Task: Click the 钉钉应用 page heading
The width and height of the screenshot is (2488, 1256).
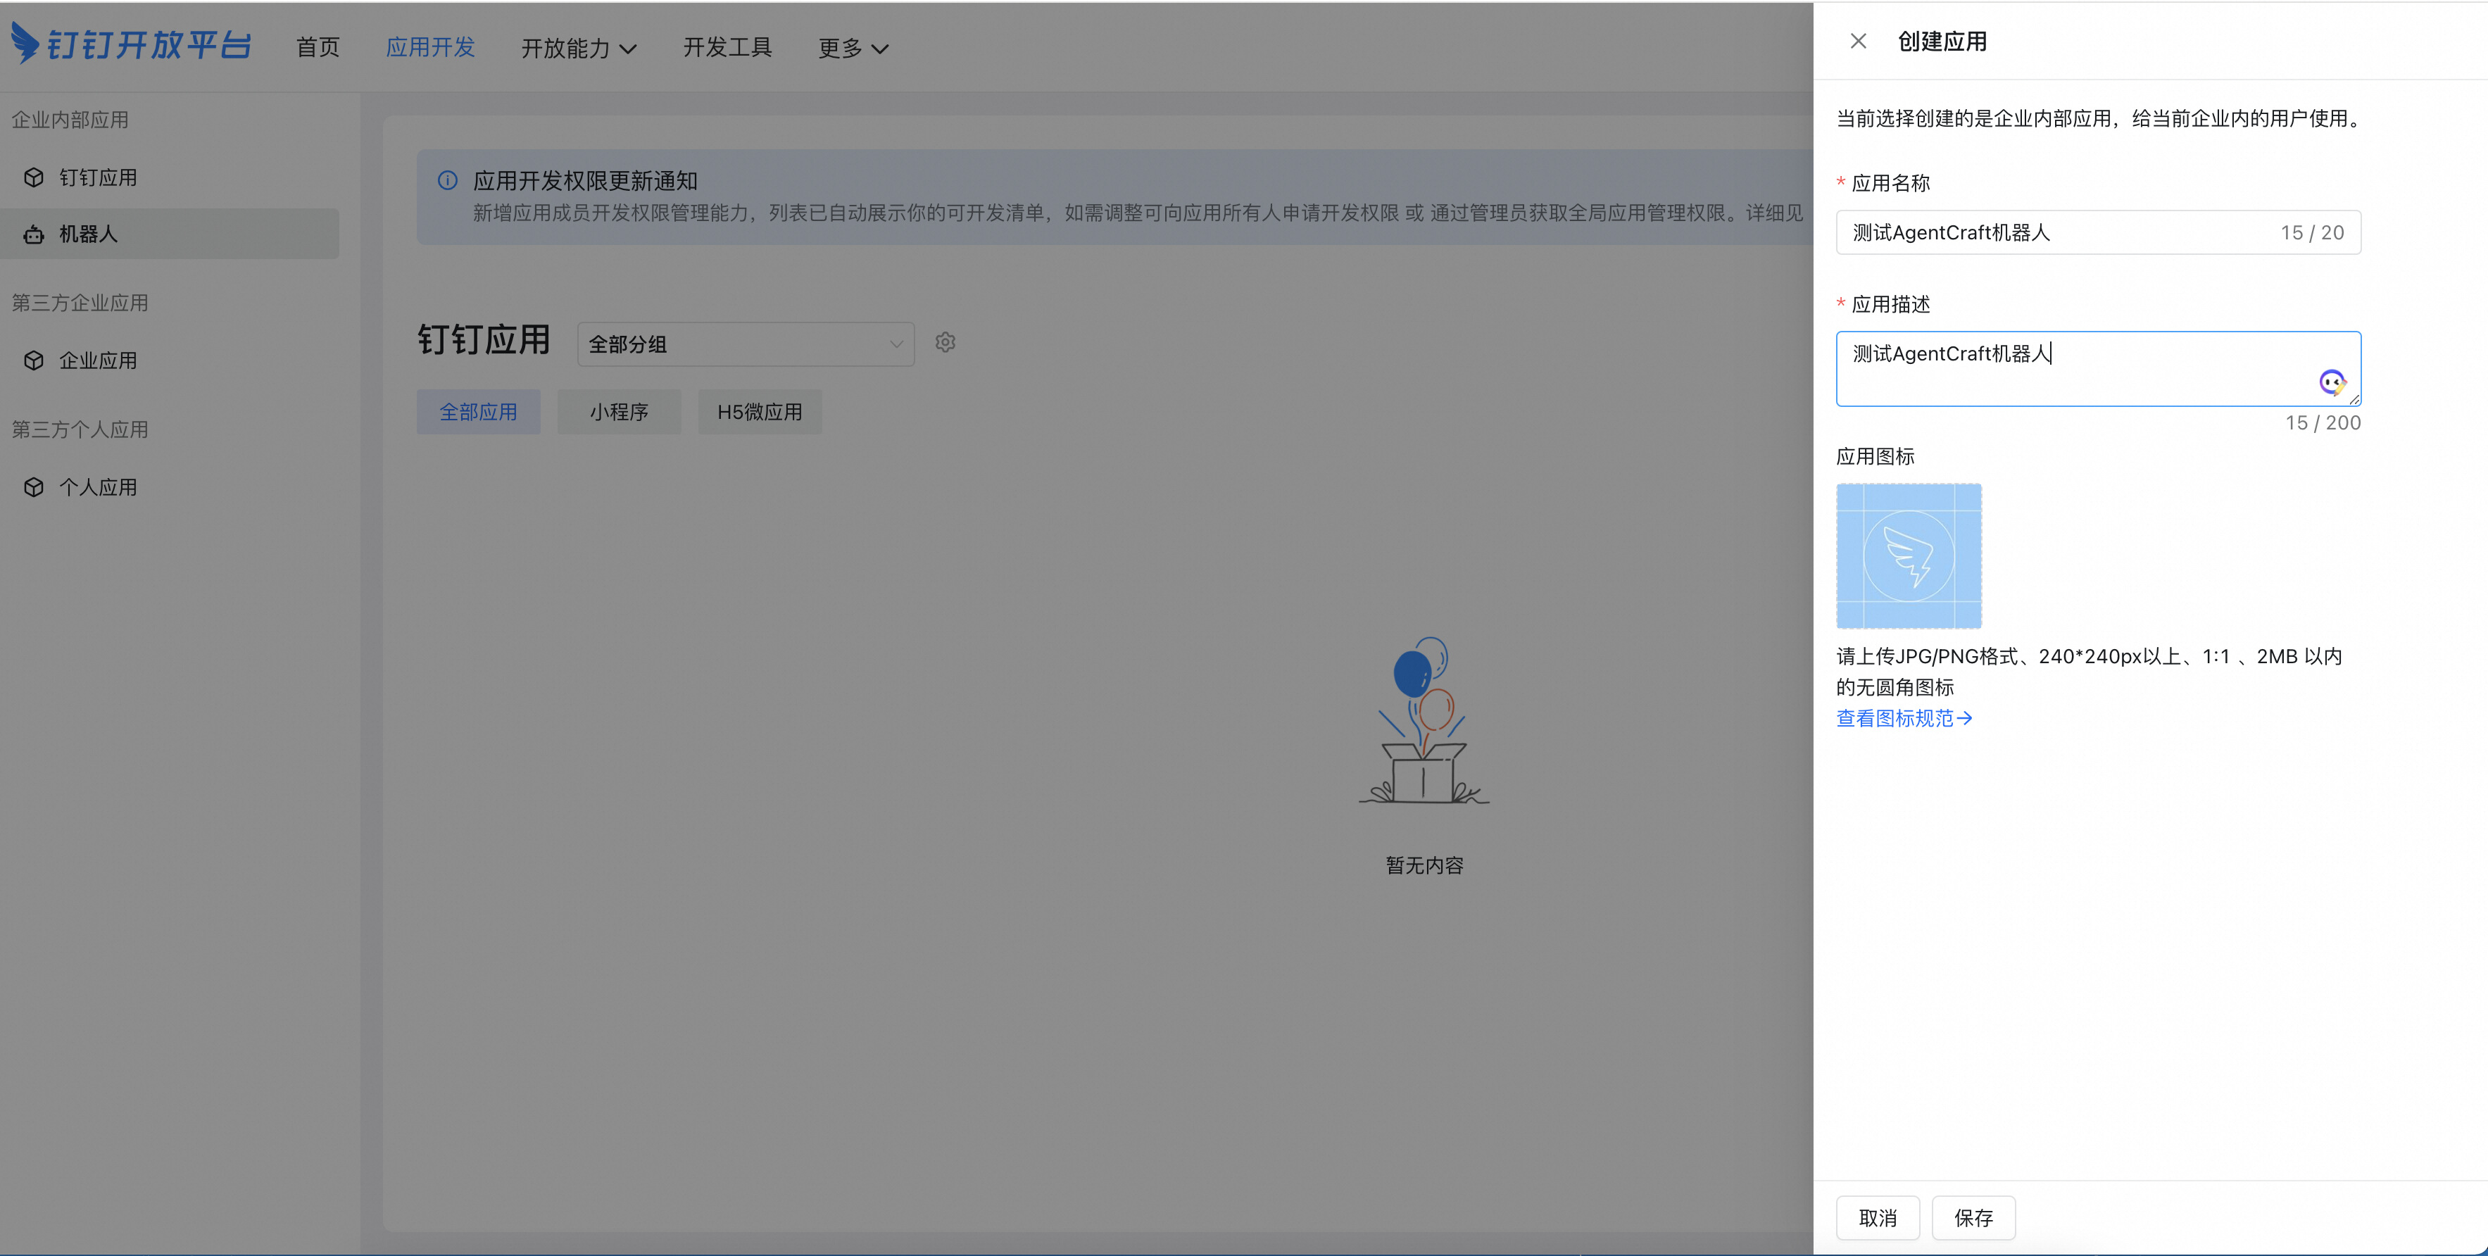Action: 484,340
